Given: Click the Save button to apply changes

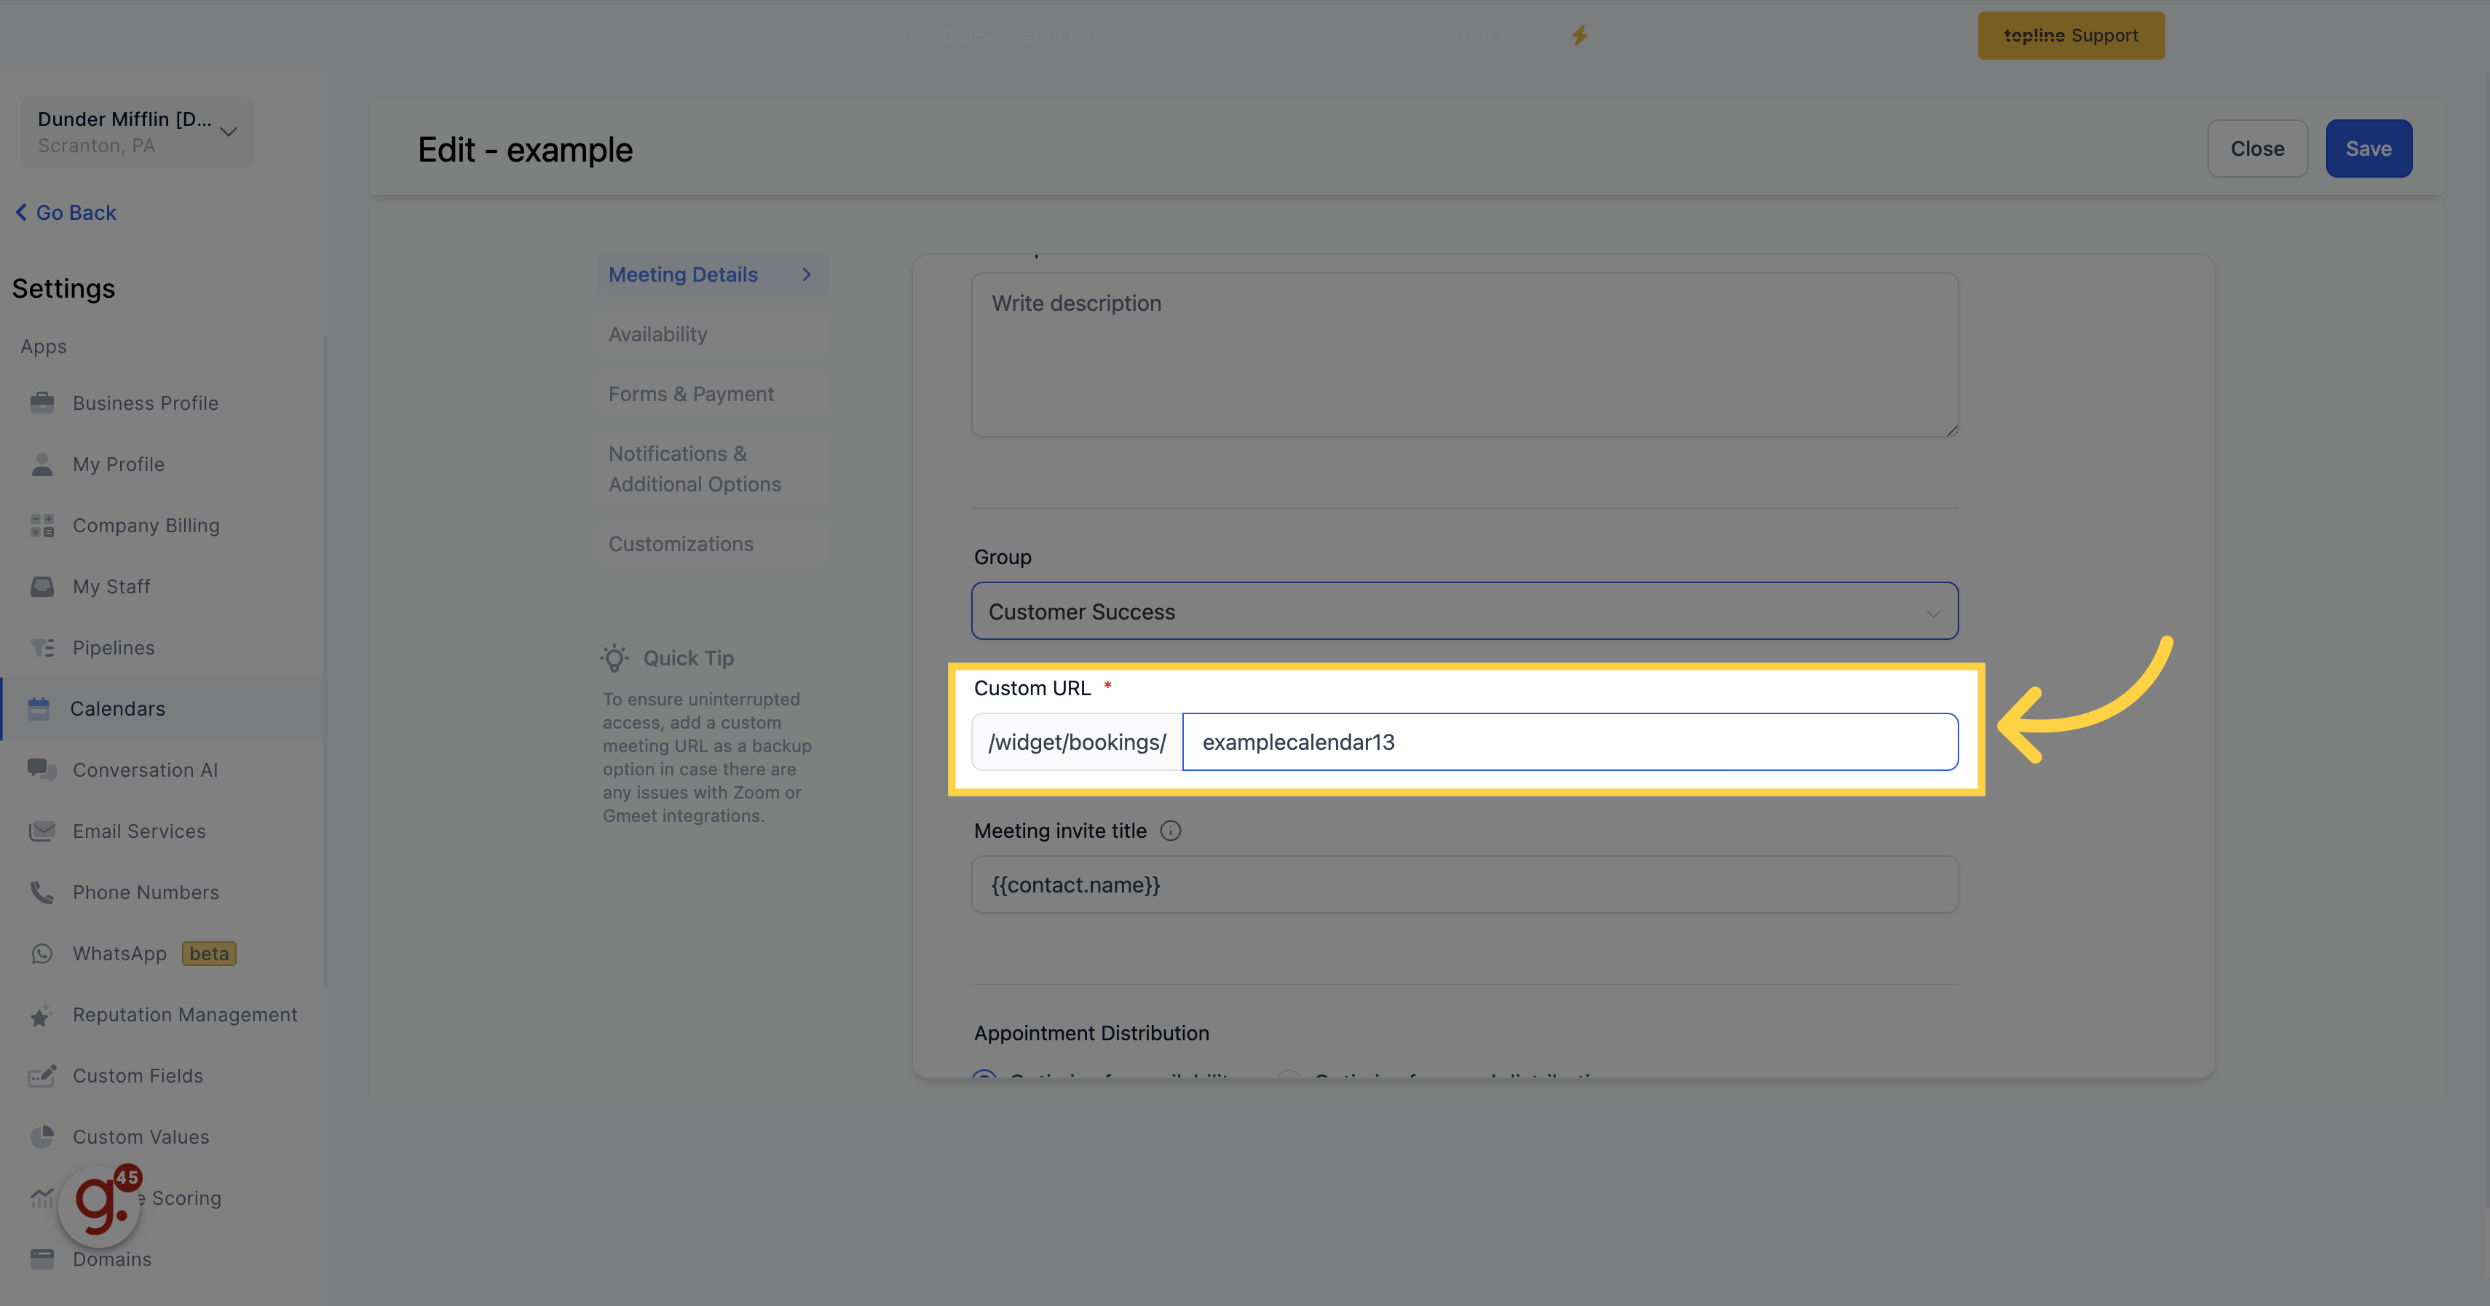Looking at the screenshot, I should point(2368,149).
